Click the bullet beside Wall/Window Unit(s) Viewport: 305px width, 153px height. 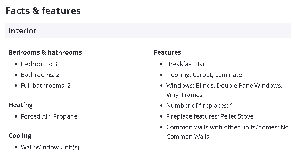coord(16,147)
